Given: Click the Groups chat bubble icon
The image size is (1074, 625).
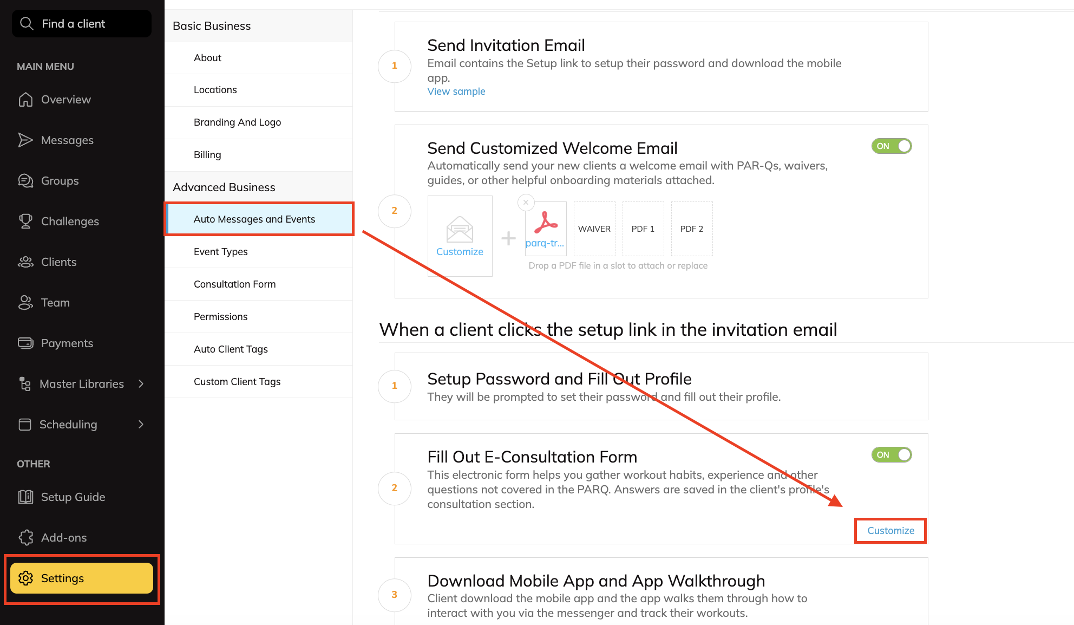Looking at the screenshot, I should [25, 181].
